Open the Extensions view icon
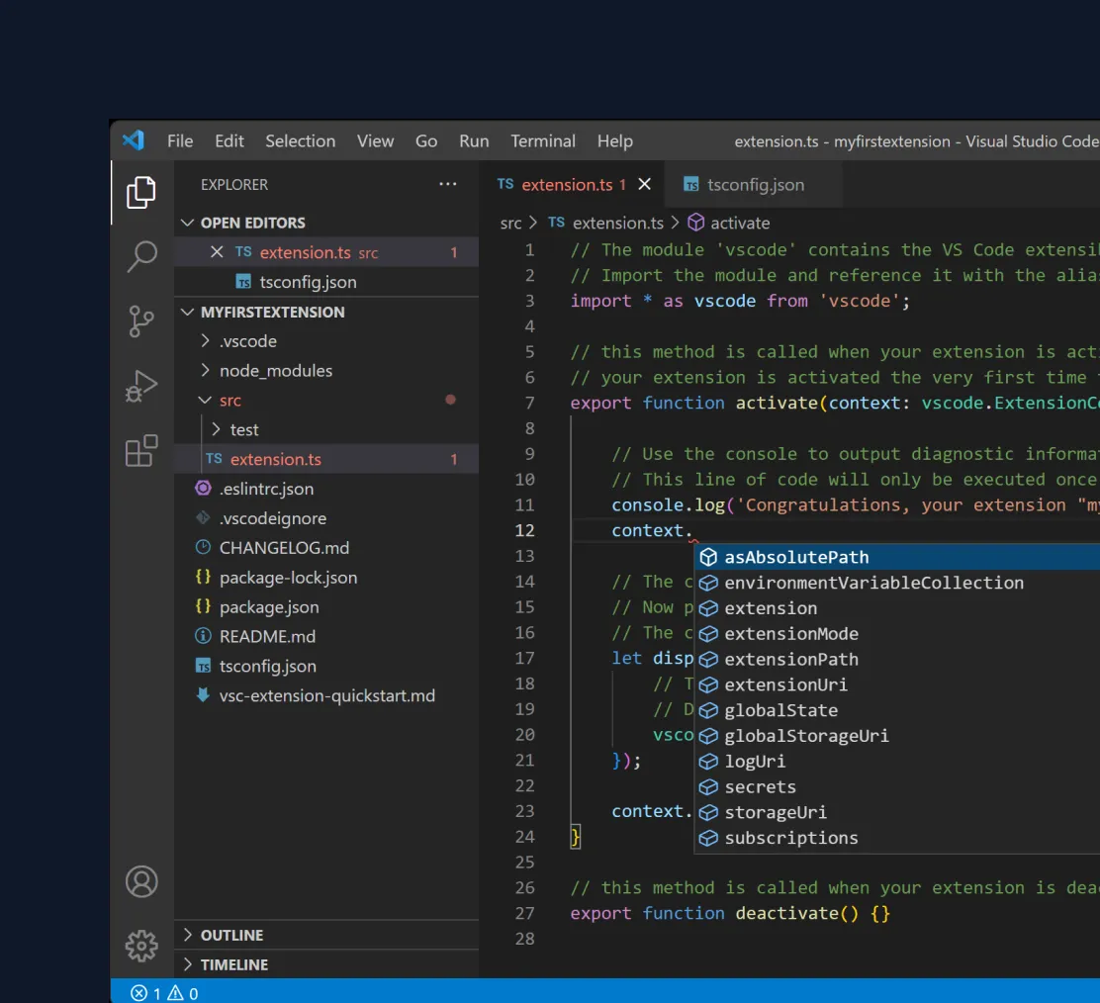This screenshot has height=1003, width=1100. point(141,451)
